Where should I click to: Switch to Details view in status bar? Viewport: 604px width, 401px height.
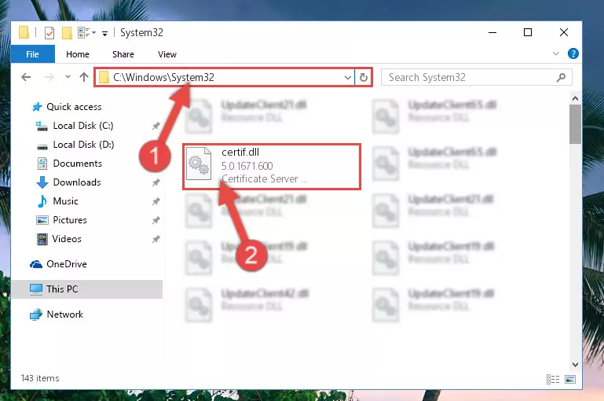553,380
